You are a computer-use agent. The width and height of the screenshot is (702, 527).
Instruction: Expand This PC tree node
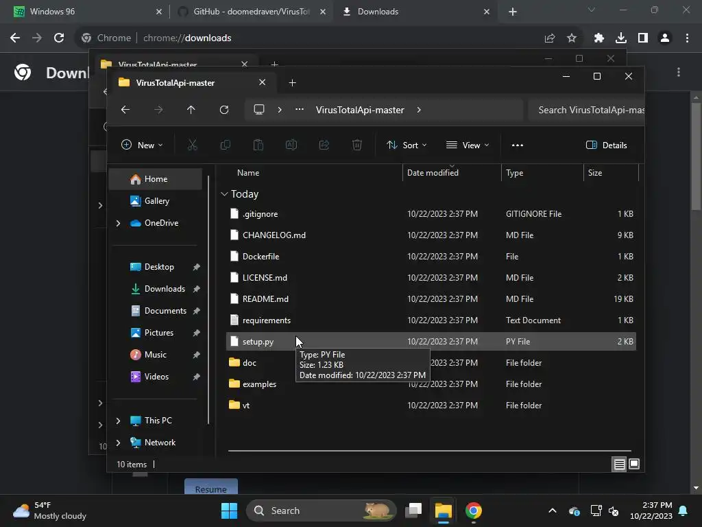tap(118, 421)
